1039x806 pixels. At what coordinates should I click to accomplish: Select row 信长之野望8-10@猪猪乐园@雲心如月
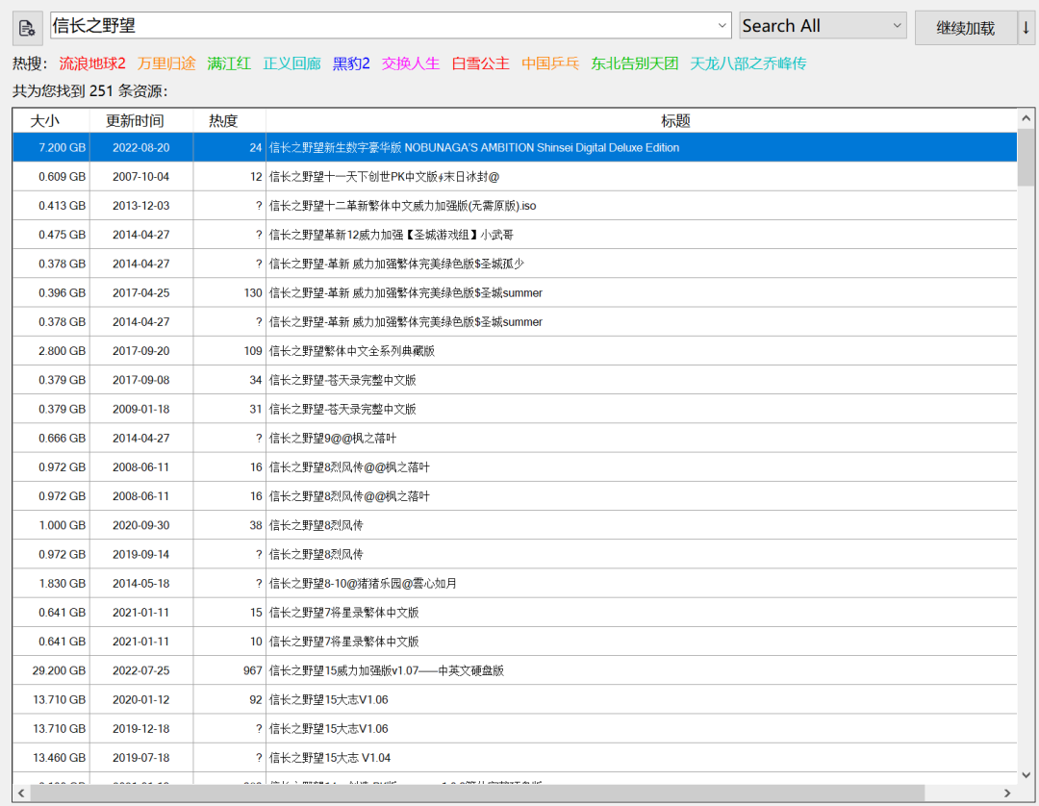tap(515, 584)
